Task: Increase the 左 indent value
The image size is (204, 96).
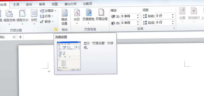Action: pos(138,15)
